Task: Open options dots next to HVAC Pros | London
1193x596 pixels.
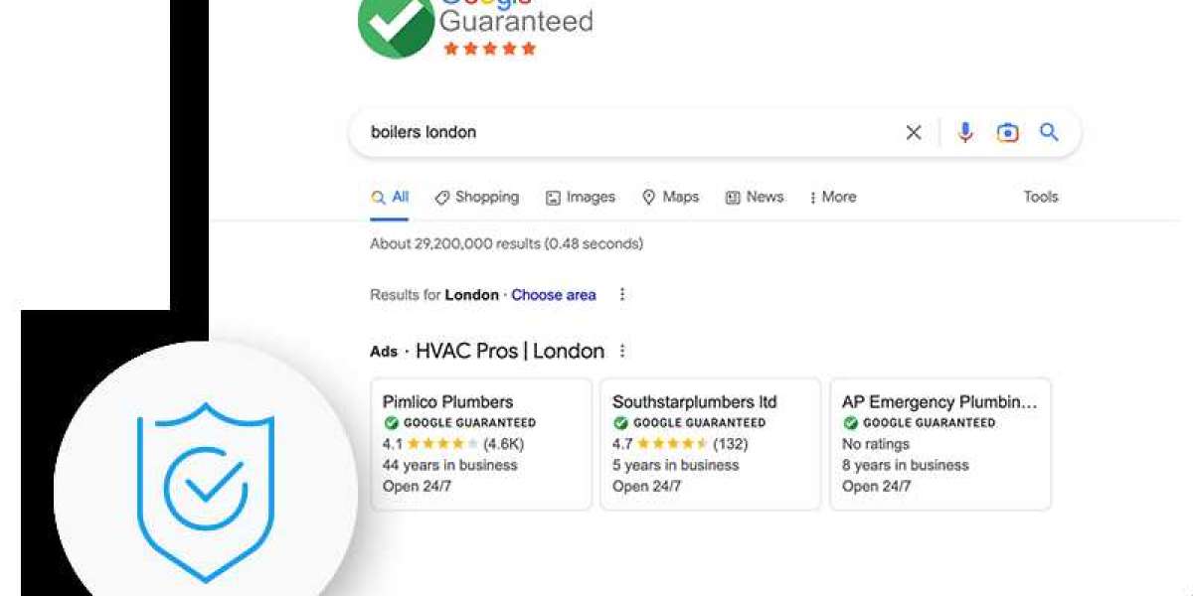Action: [622, 351]
